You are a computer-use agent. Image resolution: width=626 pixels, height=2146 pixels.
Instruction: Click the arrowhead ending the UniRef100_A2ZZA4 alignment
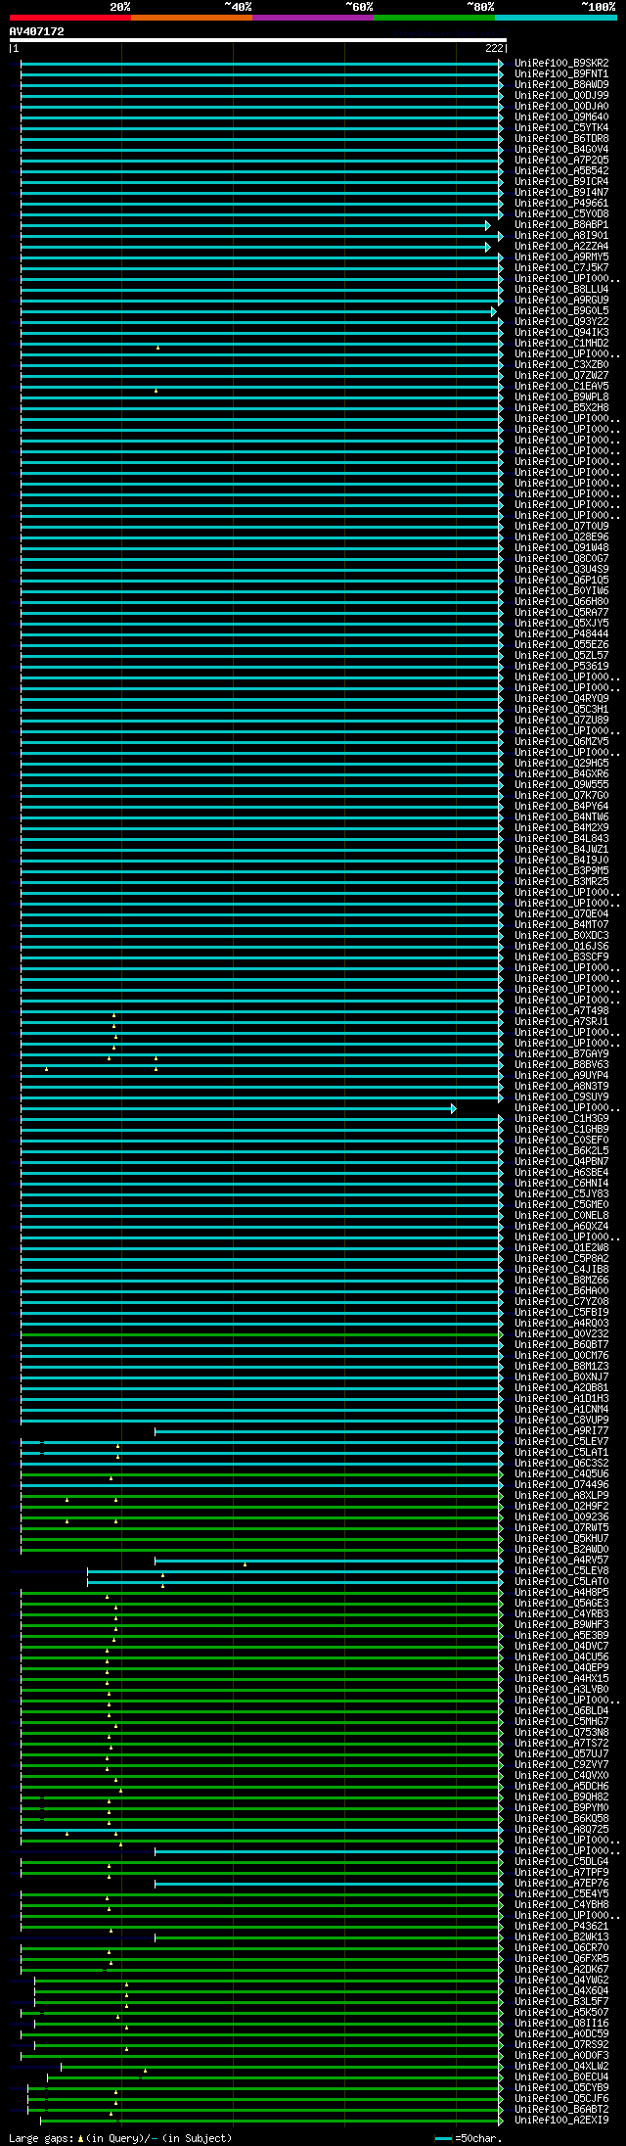(x=488, y=247)
